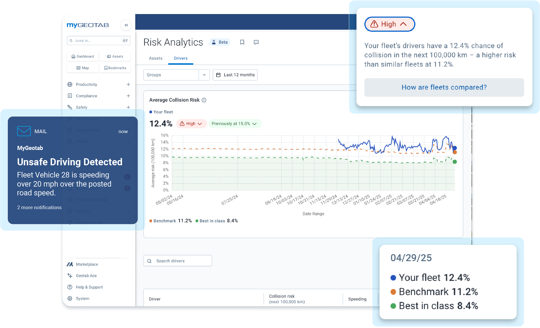Open the feedback comment icon beside Risk Analytics
Image resolution: width=540 pixels, height=328 pixels.
tap(256, 42)
